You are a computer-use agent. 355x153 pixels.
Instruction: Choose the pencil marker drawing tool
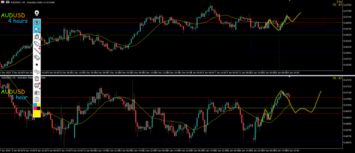(37, 44)
